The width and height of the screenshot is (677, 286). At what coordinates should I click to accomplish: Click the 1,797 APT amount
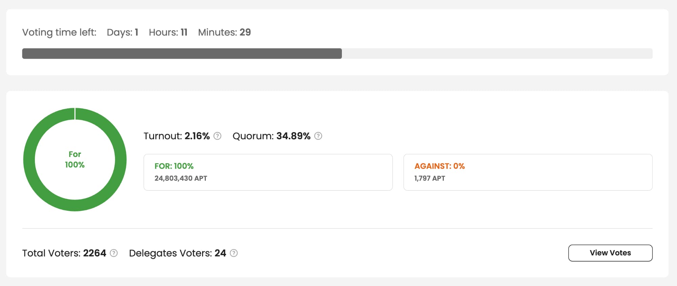pos(430,178)
